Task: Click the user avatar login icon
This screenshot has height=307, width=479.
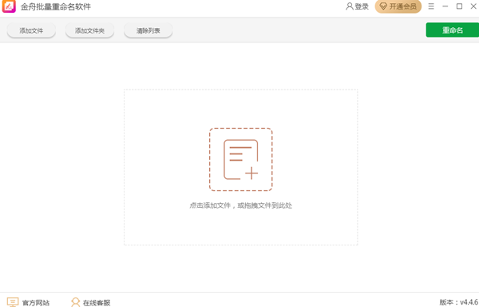Action: coord(349,6)
